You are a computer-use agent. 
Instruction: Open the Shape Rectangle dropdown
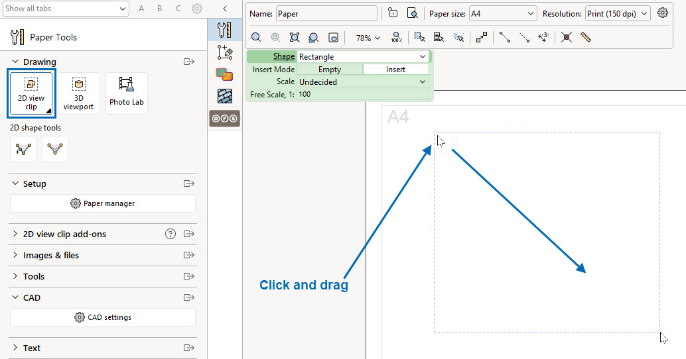click(363, 57)
